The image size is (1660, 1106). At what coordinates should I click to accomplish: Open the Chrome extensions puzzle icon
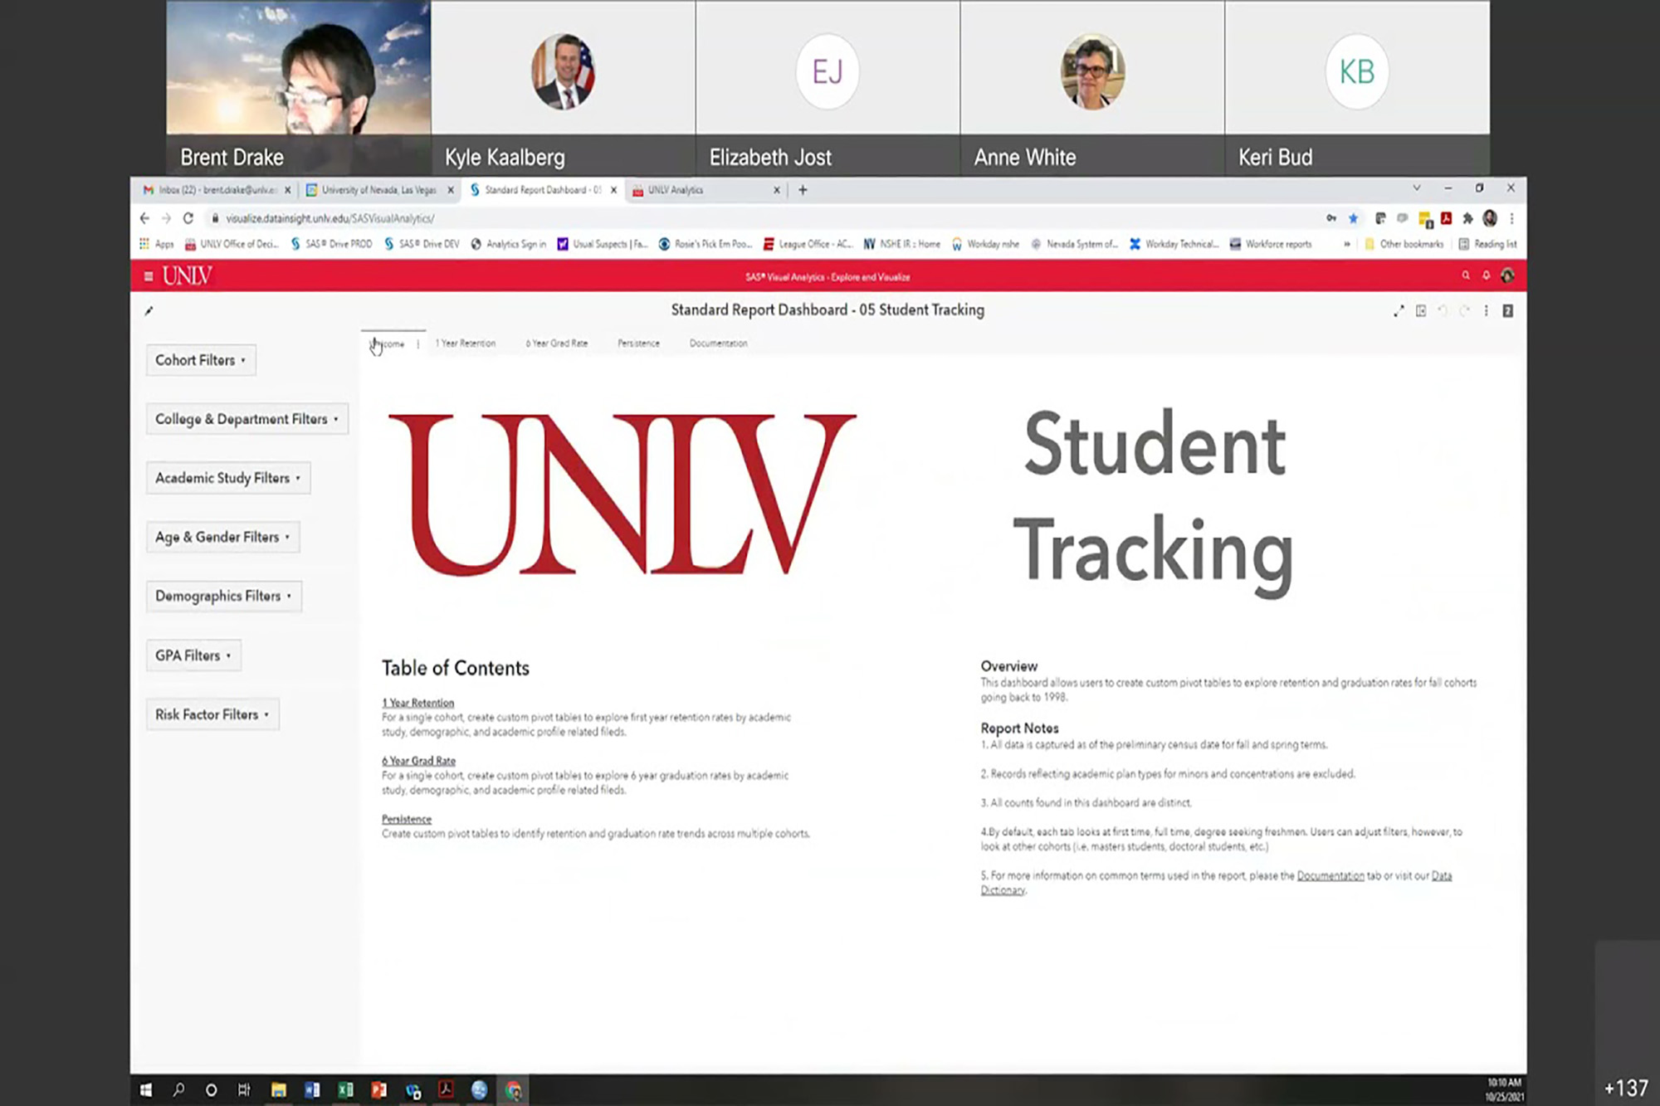[1467, 218]
